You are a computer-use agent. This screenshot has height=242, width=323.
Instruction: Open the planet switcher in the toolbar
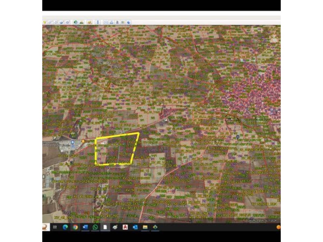[89, 22]
